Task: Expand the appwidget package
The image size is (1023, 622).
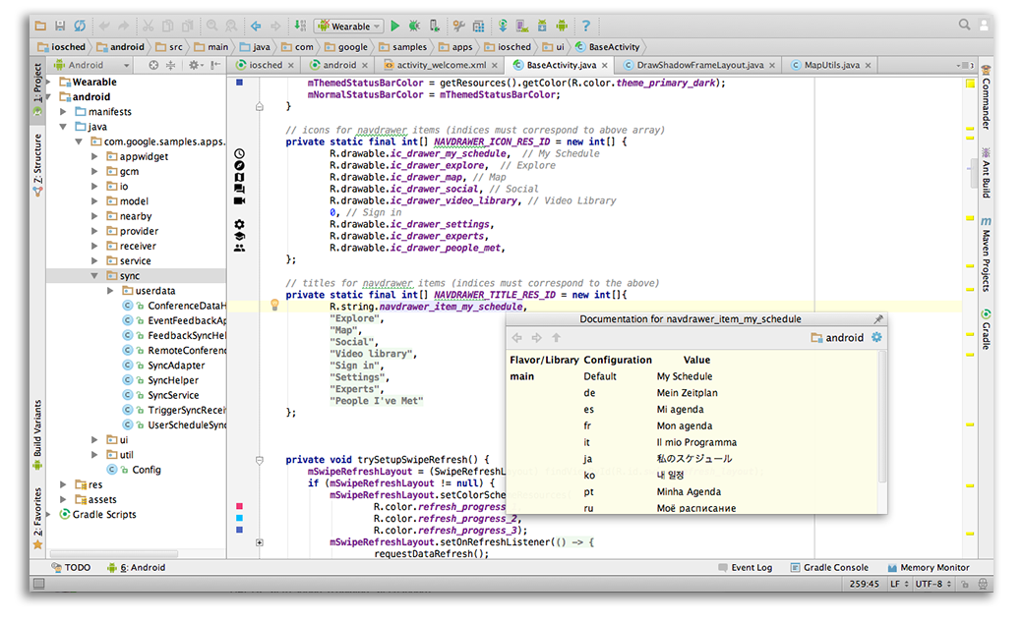Action: tap(94, 156)
